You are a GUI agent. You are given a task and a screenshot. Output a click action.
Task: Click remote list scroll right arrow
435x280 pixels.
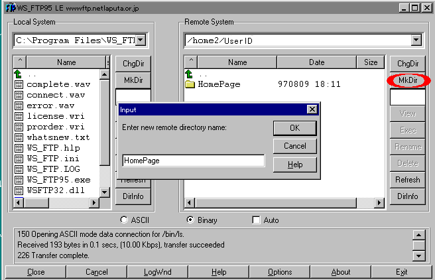(379, 203)
